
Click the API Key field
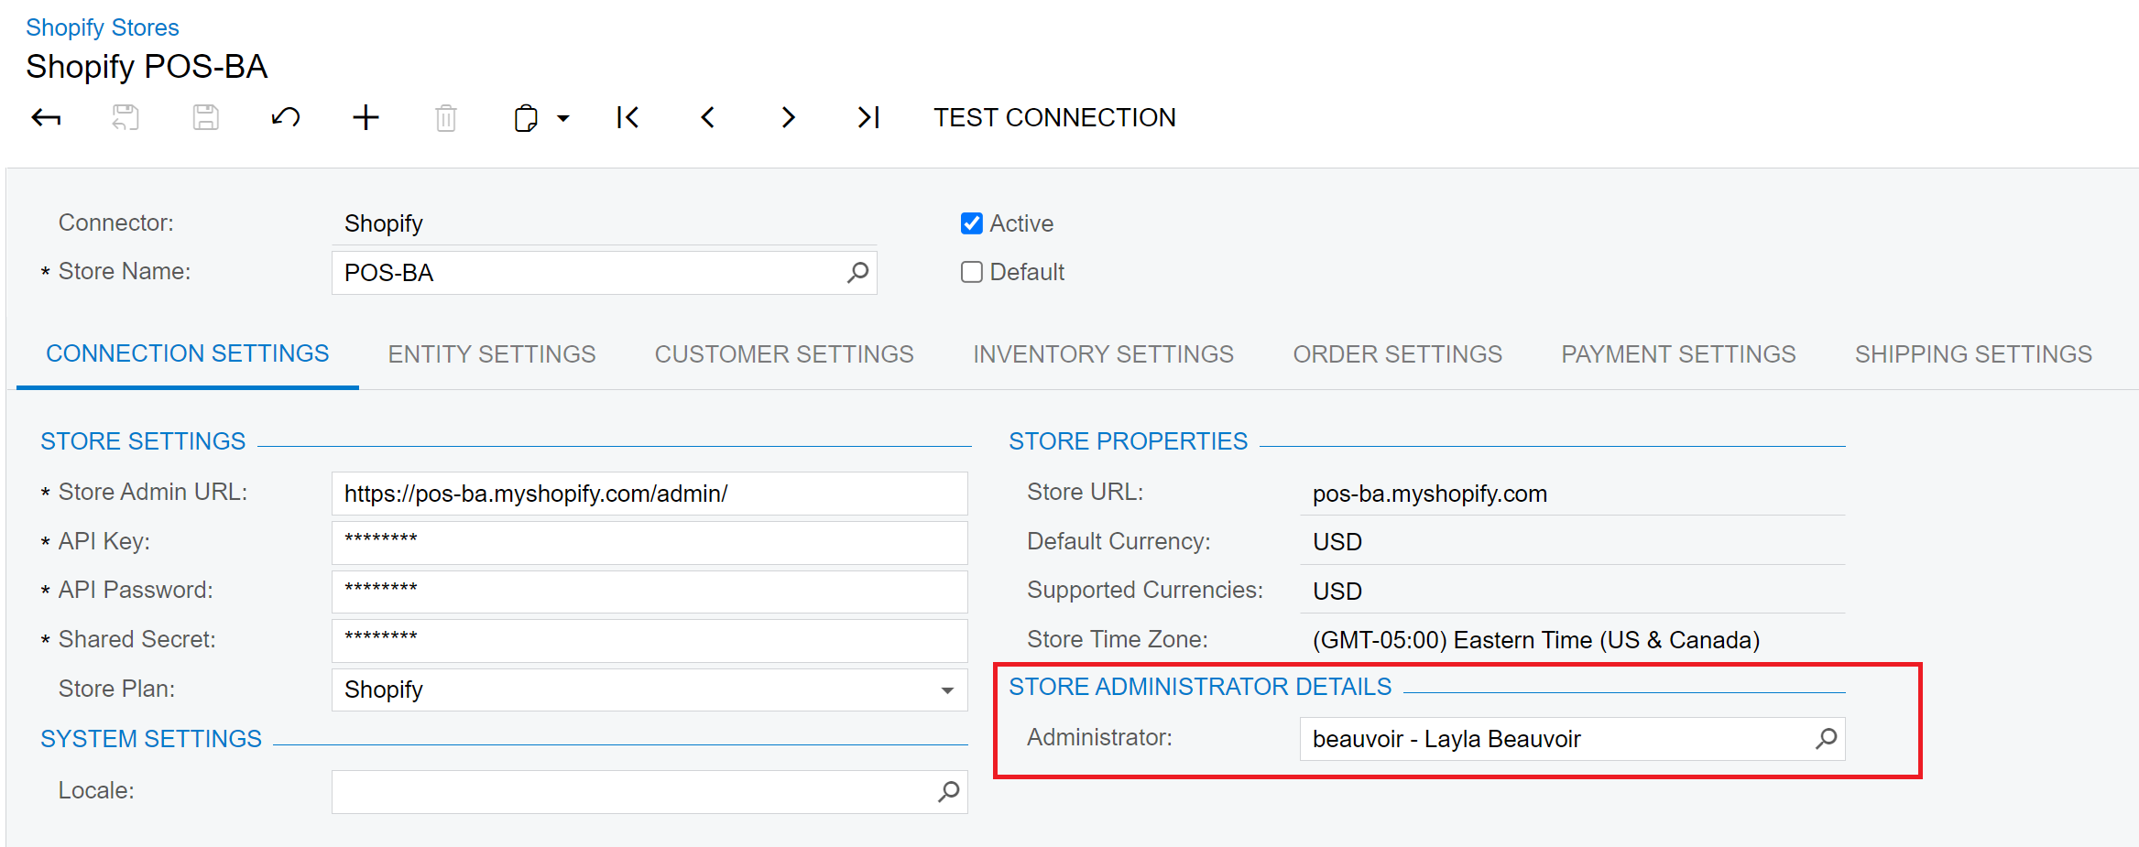click(649, 542)
